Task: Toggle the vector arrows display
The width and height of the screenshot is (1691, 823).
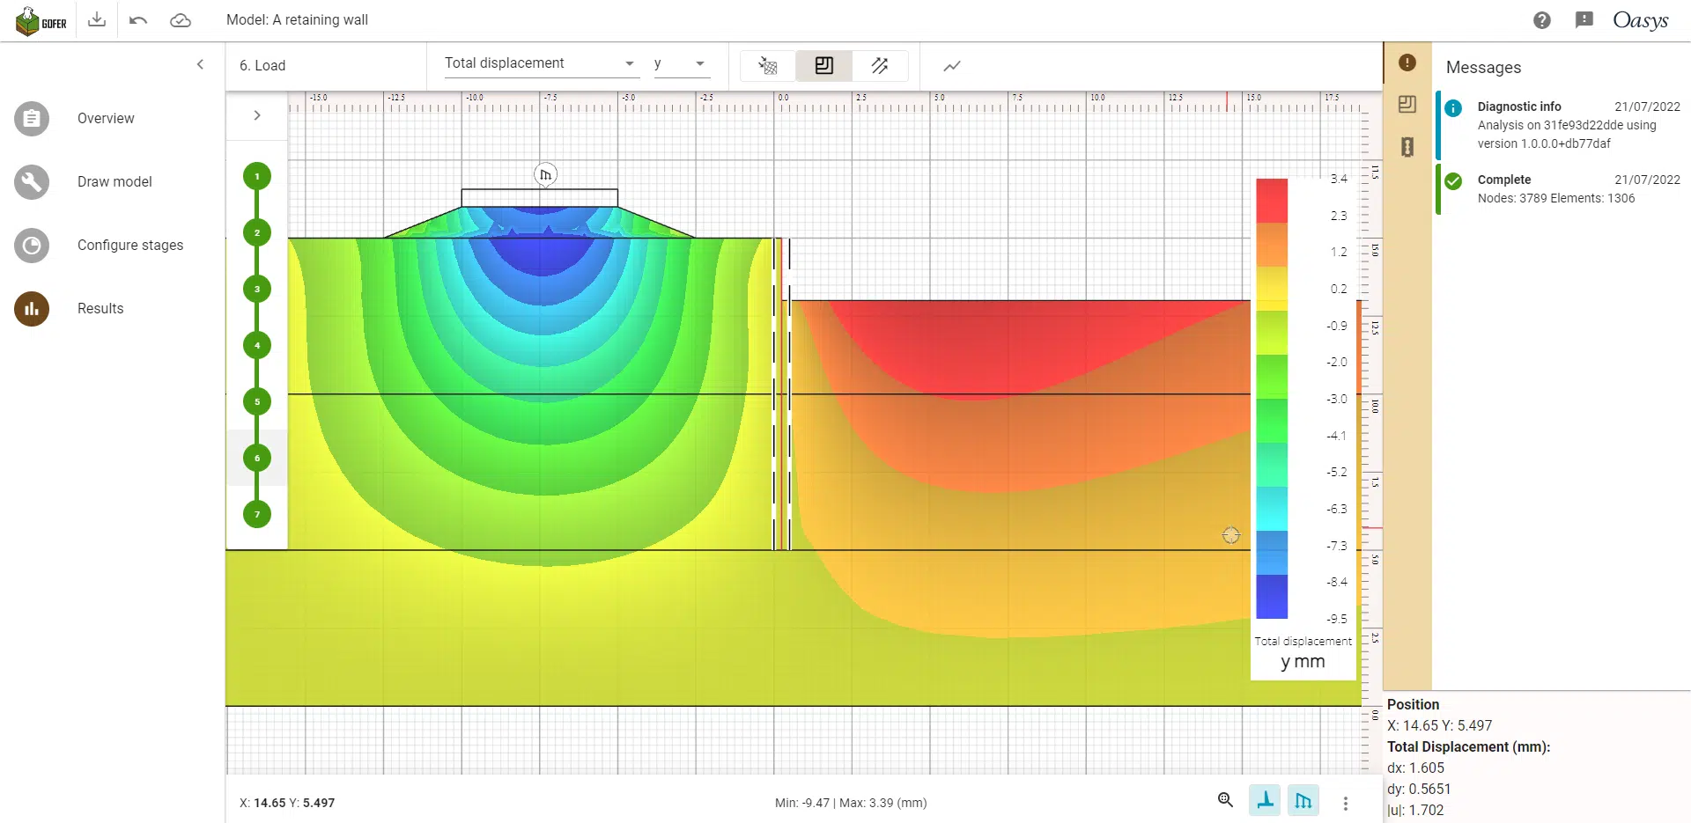Action: 880,66
